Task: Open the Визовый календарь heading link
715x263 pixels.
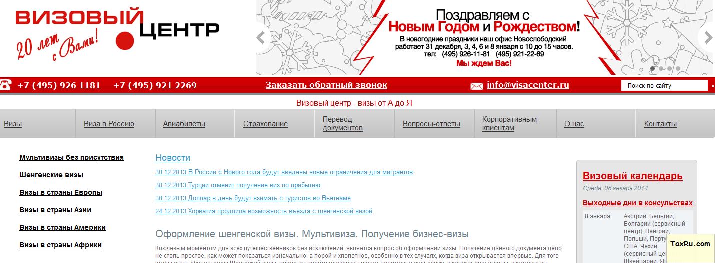Action: [632, 176]
